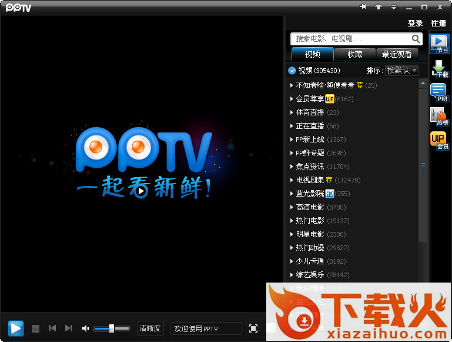The height and width of the screenshot is (342, 452).
Task: Skip to the next video
Action: click(x=69, y=328)
